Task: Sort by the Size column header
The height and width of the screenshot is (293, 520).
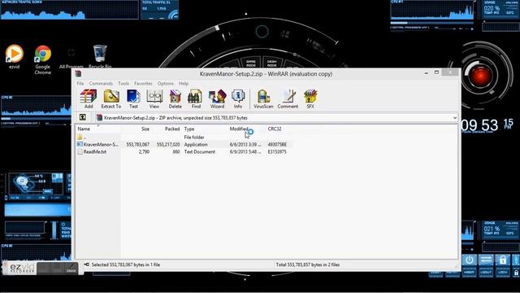Action: click(x=145, y=129)
